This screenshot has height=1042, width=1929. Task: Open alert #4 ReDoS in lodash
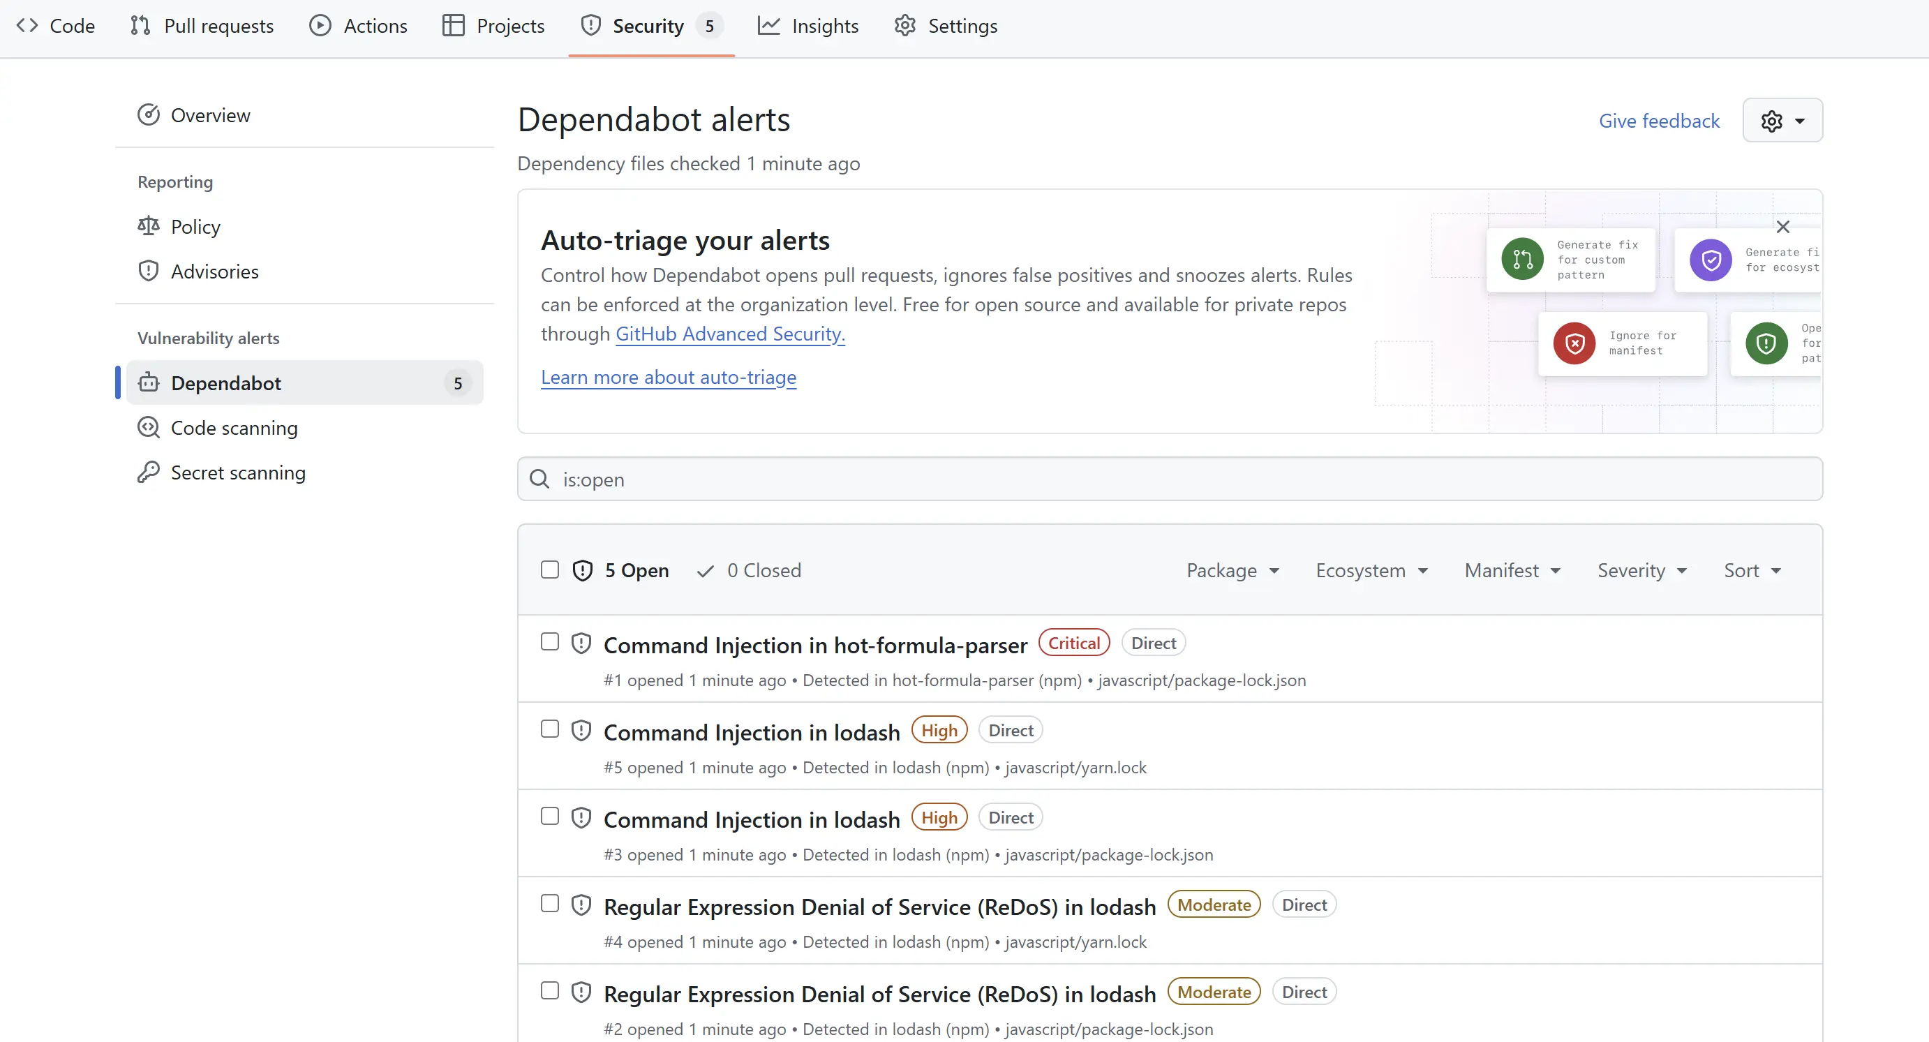(880, 907)
